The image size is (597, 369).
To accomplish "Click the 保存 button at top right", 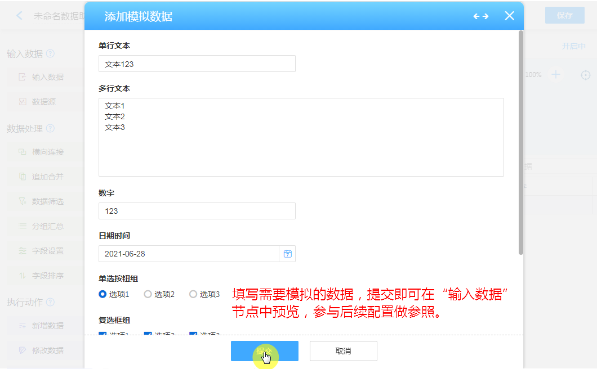I will coord(564,16).
